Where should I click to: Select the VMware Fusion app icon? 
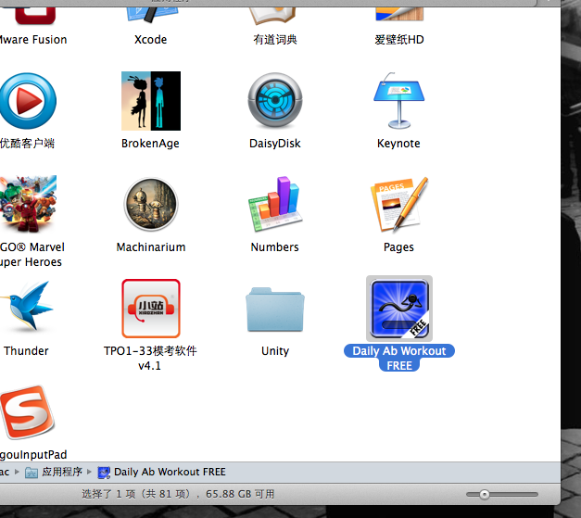tap(35, 15)
